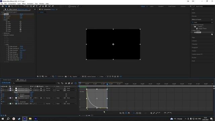This screenshot has width=215, height=121.
Task: Select the Pen tool
Action: (x=34, y=6)
